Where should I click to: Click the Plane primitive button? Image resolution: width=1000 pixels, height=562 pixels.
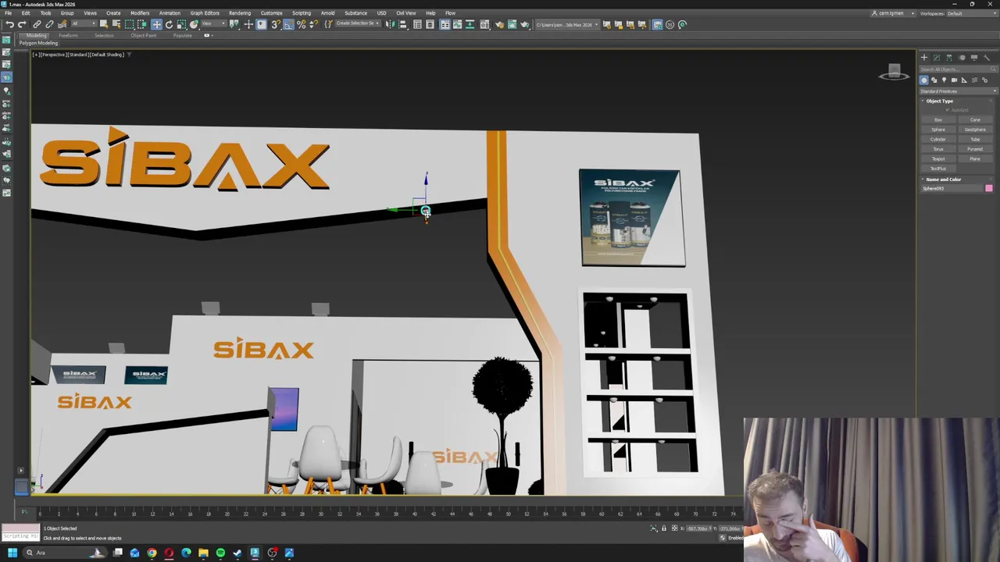click(x=975, y=159)
